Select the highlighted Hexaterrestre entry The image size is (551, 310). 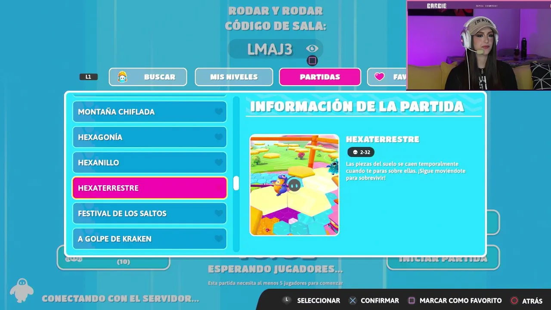pos(149,188)
